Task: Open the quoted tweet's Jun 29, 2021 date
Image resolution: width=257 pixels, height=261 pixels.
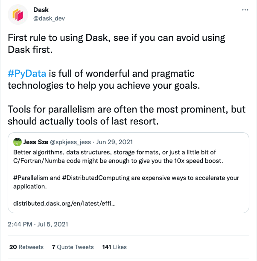Action: 114,142
